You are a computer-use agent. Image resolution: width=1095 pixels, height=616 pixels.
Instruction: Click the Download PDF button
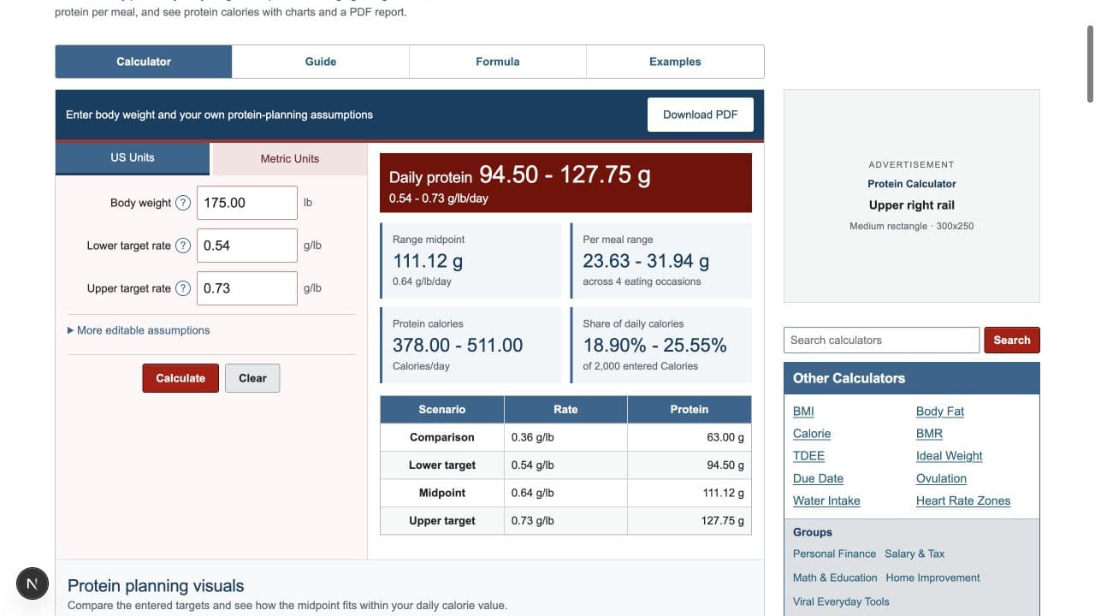click(x=701, y=115)
